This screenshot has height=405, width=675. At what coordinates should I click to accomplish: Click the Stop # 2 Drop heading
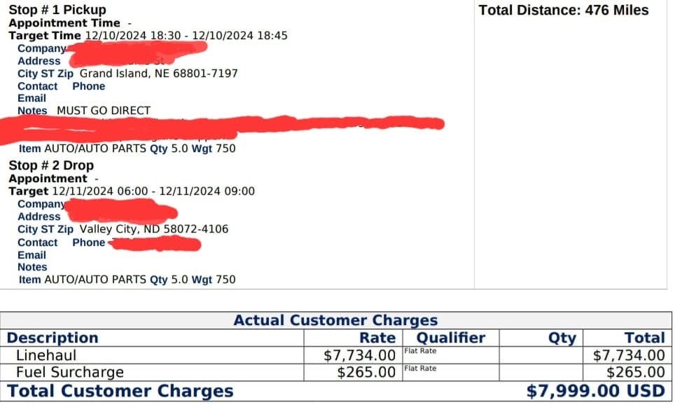(51, 165)
